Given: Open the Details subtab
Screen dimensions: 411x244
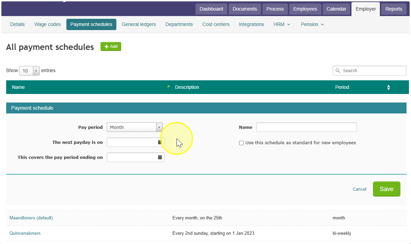Looking at the screenshot, I should 17,24.
